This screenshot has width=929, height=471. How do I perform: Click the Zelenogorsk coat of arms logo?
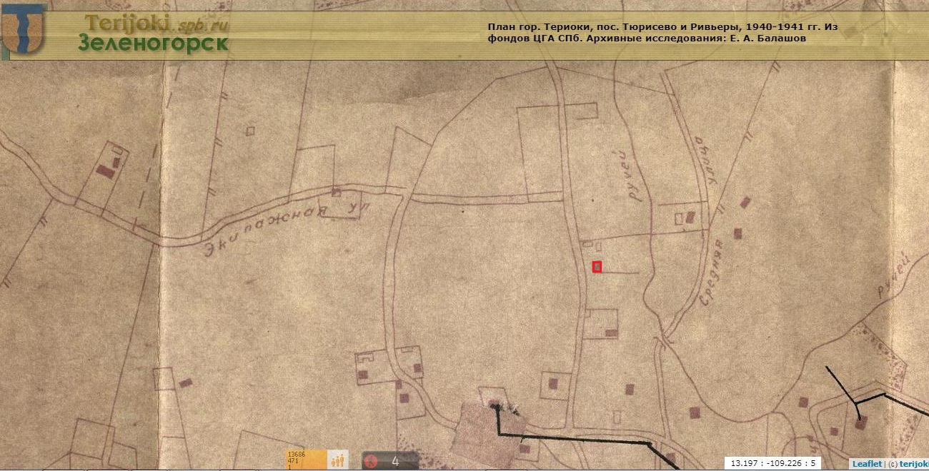click(22, 30)
